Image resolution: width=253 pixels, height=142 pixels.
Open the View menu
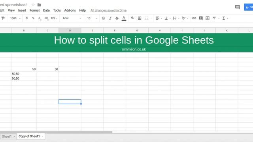[11, 11]
